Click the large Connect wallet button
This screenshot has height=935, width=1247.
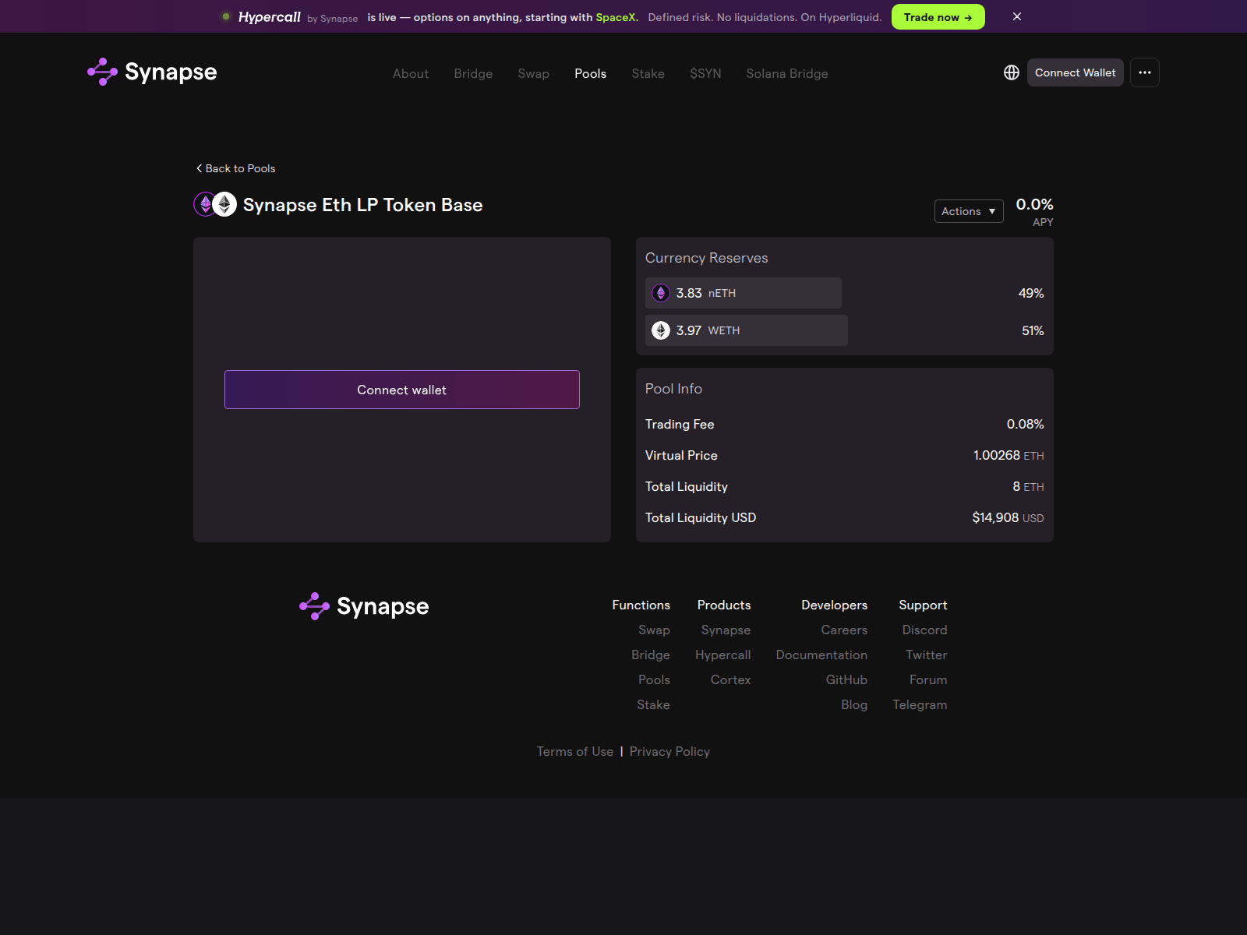pos(402,390)
